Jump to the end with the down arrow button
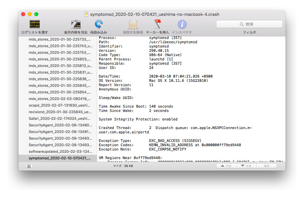This screenshot has height=197, width=304. click(x=246, y=166)
